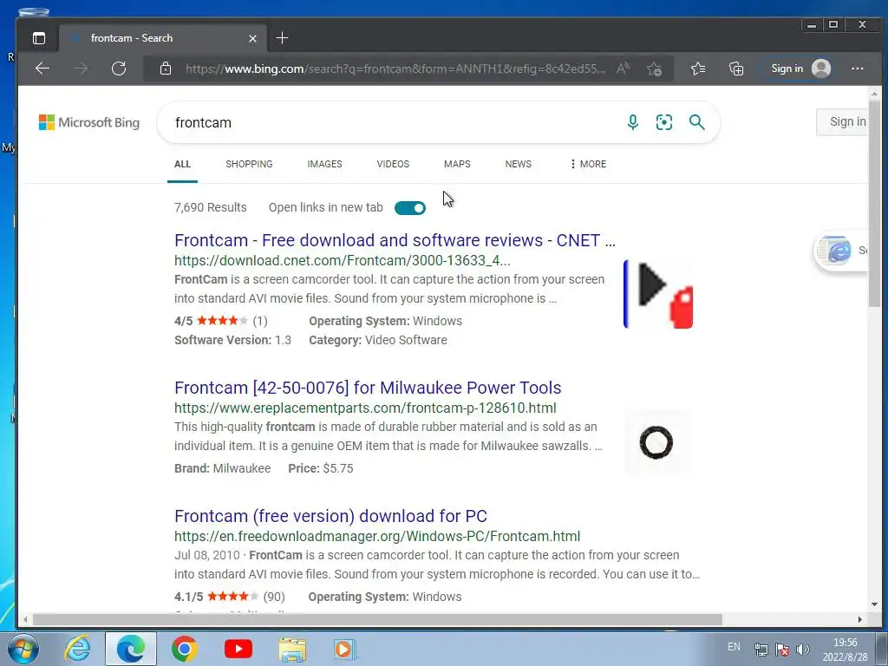
Task: Switch to the NEWS tab
Action: [519, 164]
